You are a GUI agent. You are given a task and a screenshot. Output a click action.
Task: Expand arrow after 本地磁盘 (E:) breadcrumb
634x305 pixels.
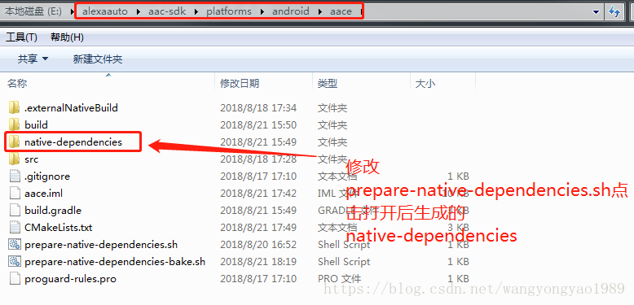point(73,11)
